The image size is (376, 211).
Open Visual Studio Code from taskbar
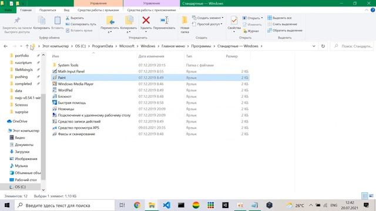(x=166, y=205)
